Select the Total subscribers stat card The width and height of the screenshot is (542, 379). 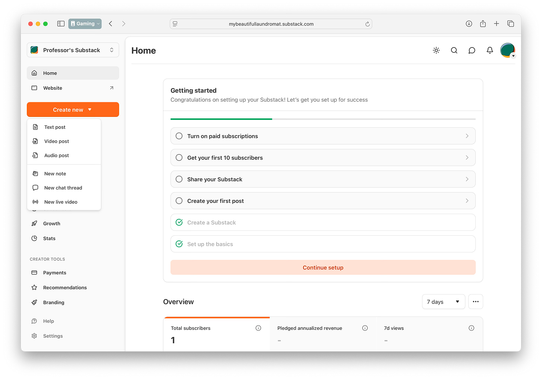pos(217,334)
